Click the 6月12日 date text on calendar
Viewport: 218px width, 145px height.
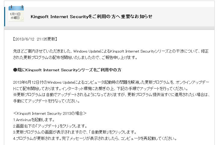click(x=15, y=14)
